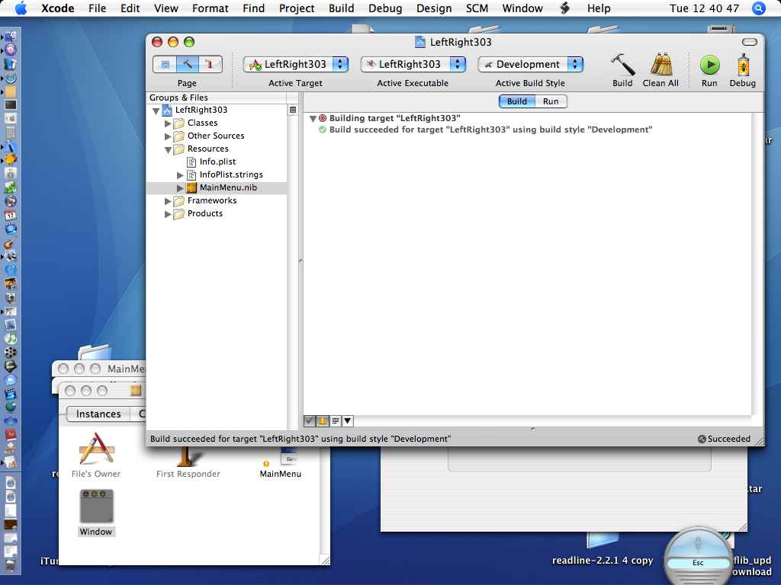Open the Build menu
The height and width of the screenshot is (585, 781).
341,8
